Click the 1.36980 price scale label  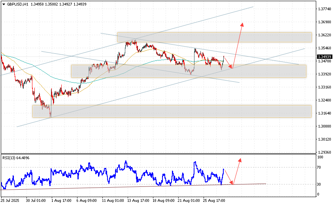[325, 22]
